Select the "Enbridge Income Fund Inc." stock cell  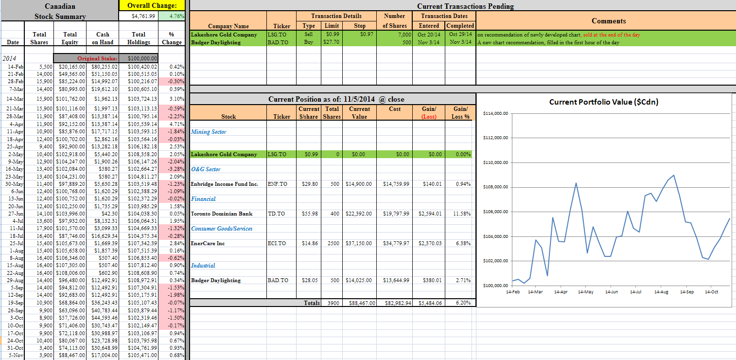point(228,184)
